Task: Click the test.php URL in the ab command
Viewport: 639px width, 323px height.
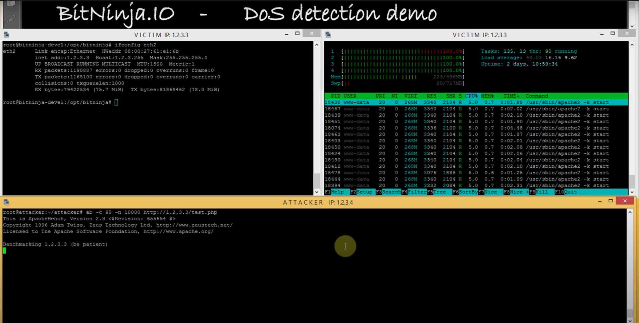Action: point(180,212)
